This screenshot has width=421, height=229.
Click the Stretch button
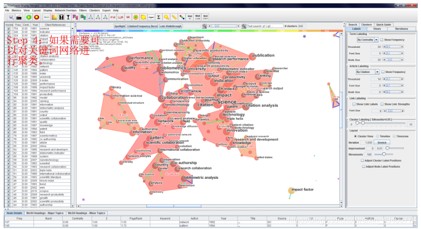382,142
